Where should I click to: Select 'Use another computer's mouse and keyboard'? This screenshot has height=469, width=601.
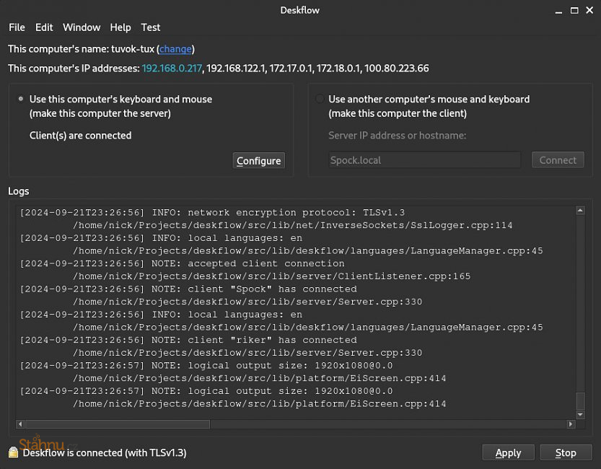pos(320,99)
